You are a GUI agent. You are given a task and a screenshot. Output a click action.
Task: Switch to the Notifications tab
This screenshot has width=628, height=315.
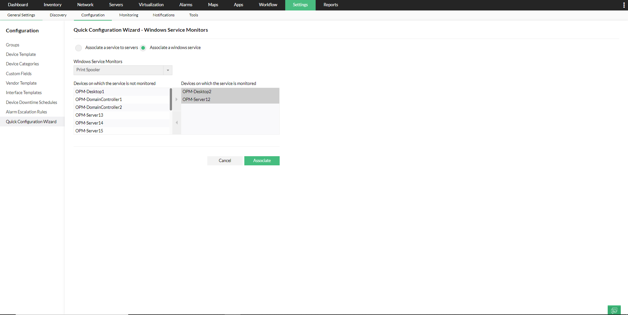163,15
